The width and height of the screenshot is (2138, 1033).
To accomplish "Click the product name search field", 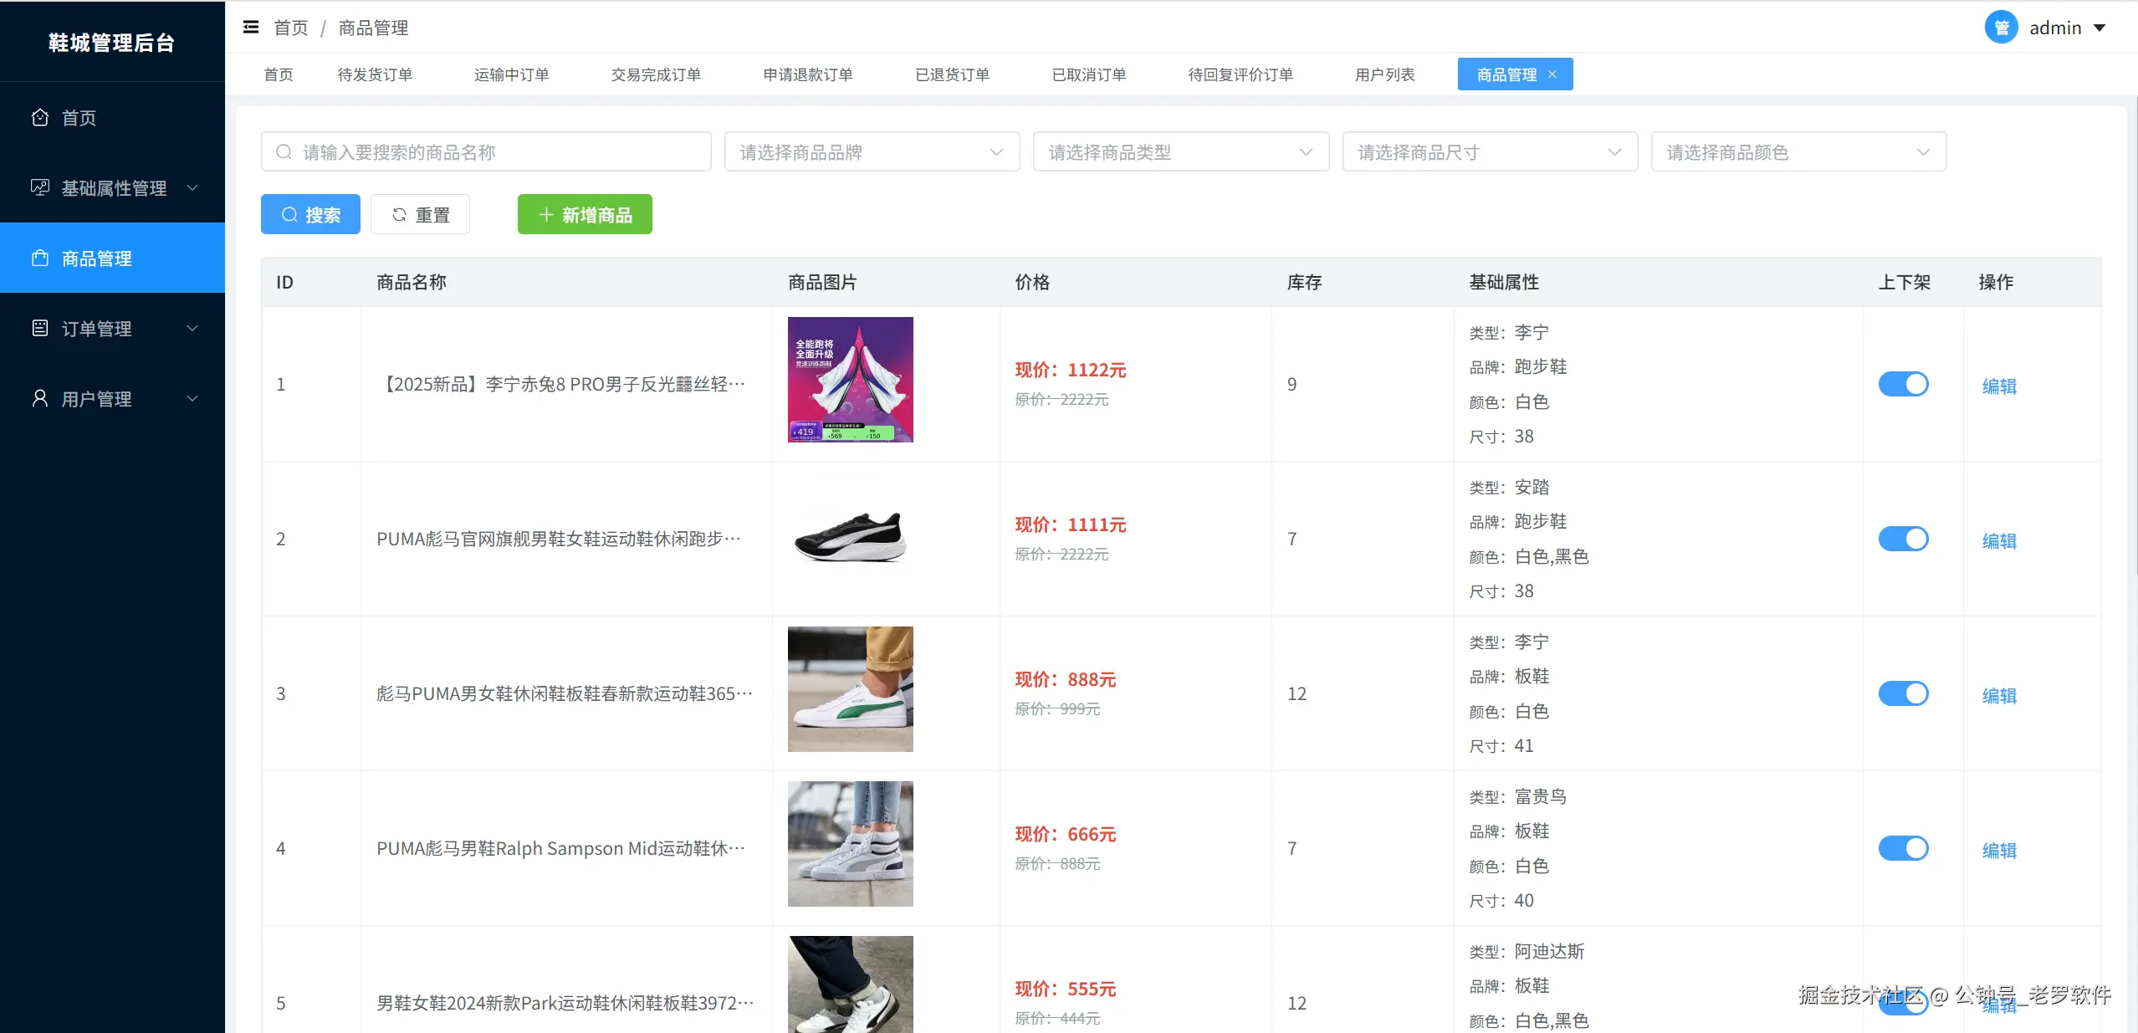I will [486, 151].
